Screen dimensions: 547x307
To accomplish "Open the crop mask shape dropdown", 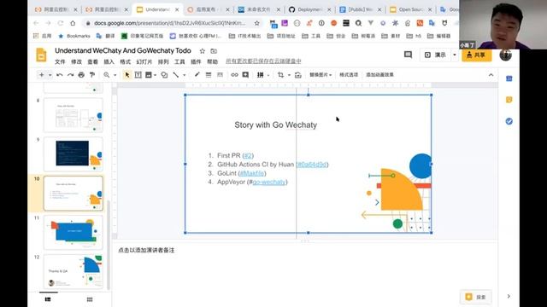I will pos(289,75).
